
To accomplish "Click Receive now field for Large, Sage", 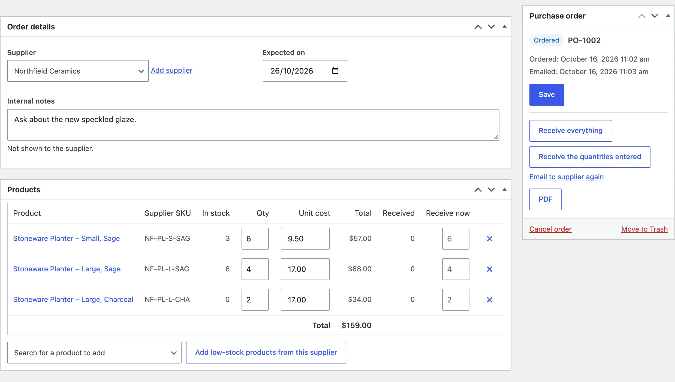I will click(456, 269).
